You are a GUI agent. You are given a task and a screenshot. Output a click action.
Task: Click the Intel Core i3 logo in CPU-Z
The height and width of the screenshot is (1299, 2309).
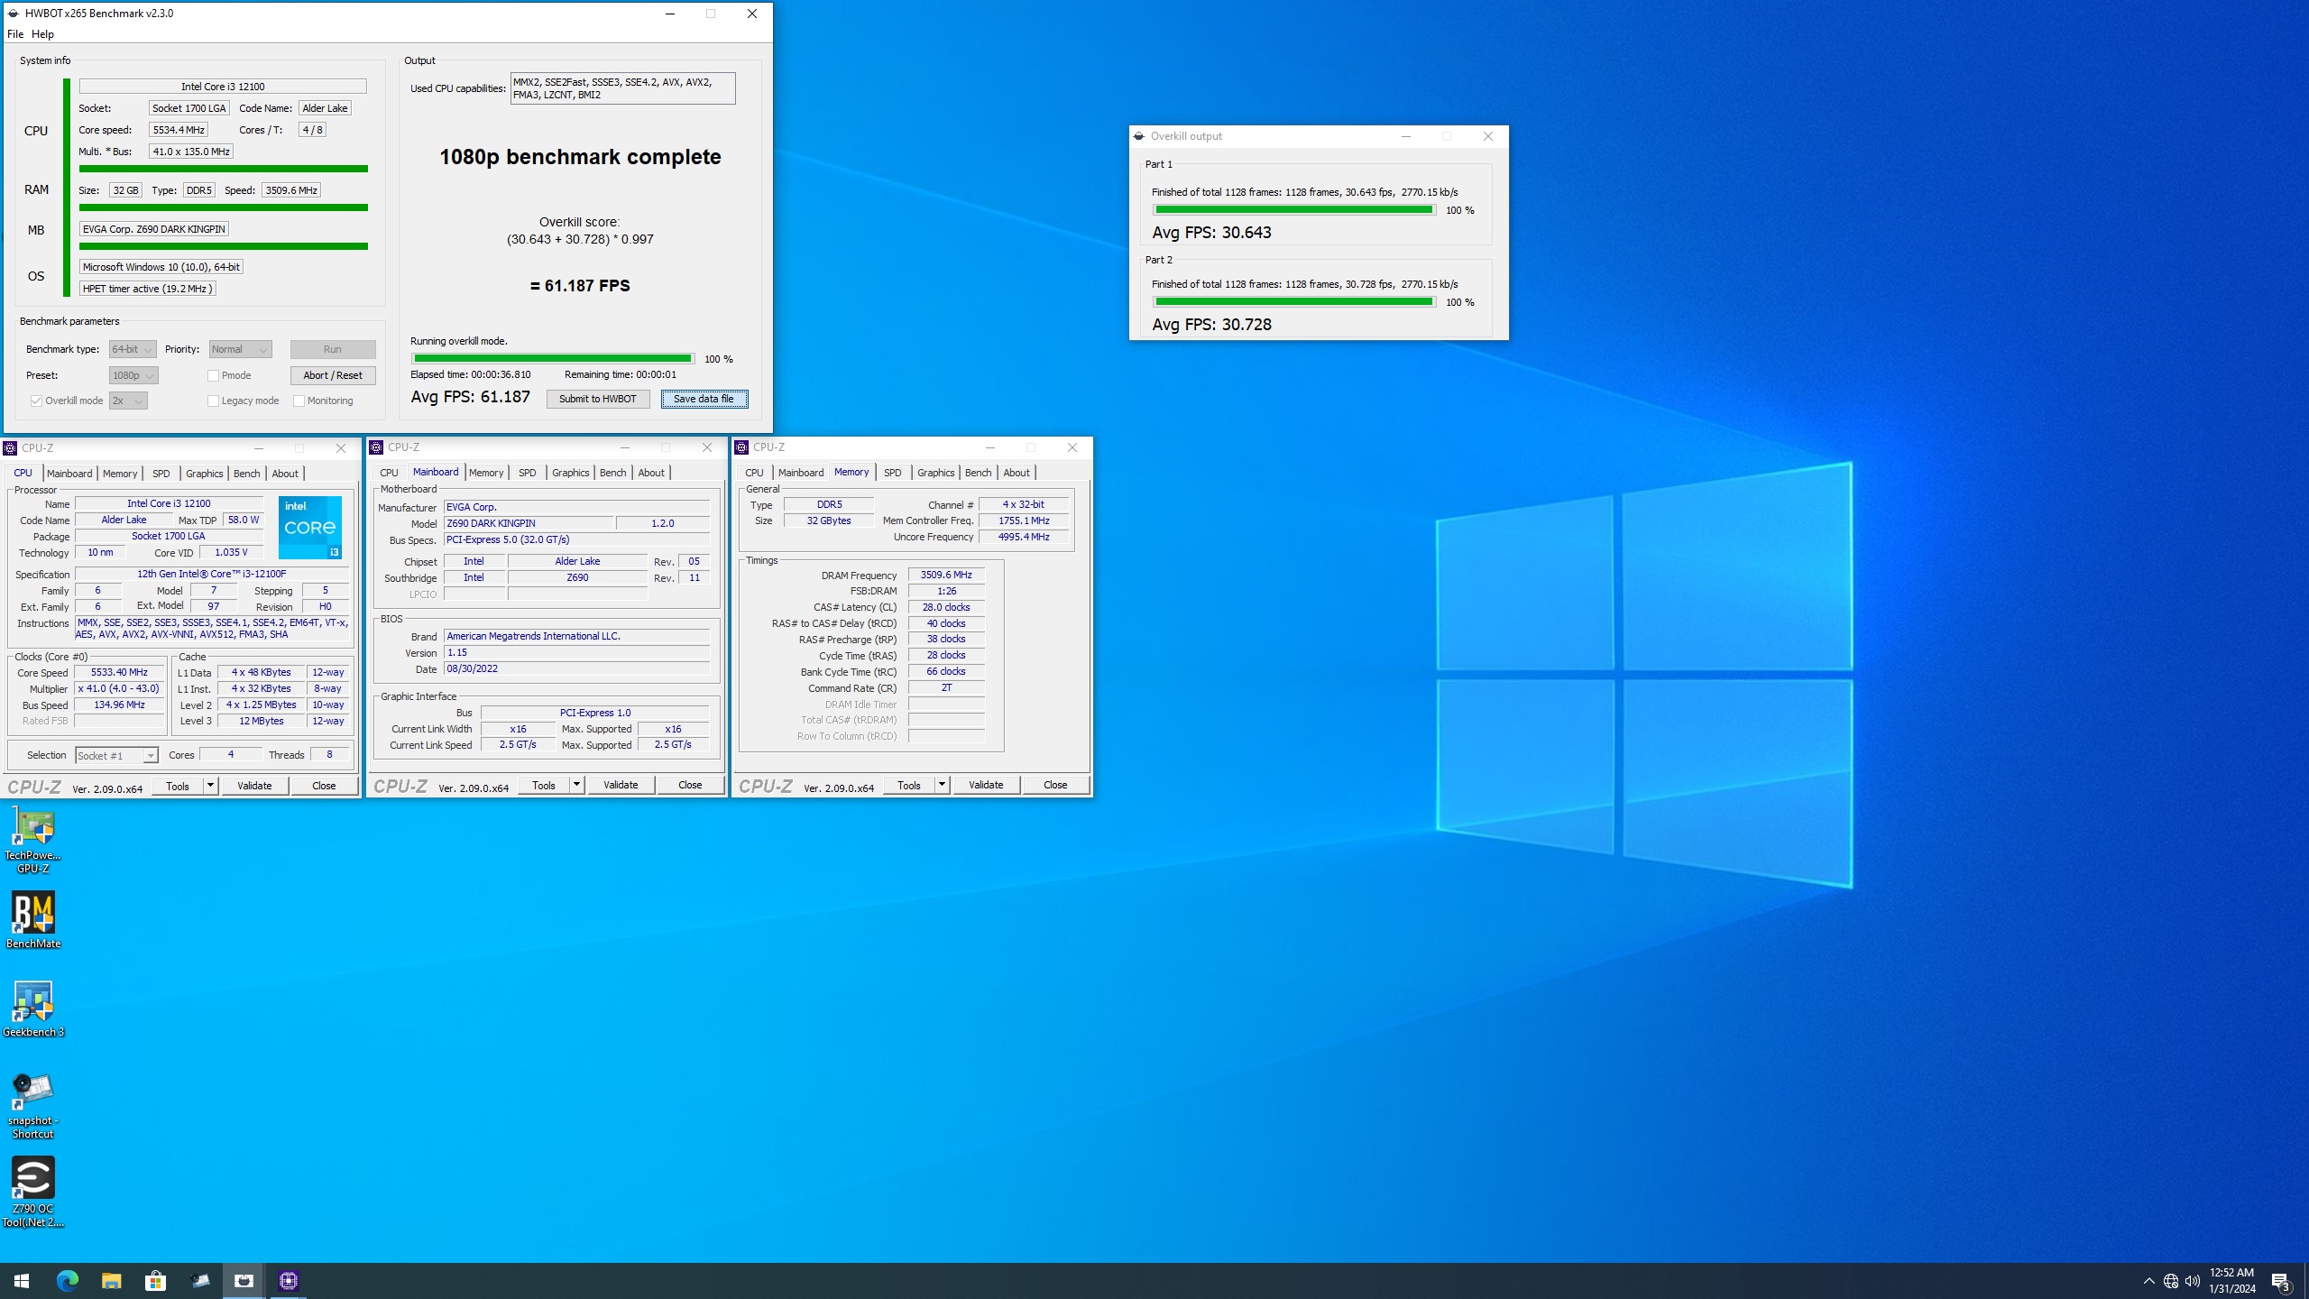click(310, 527)
